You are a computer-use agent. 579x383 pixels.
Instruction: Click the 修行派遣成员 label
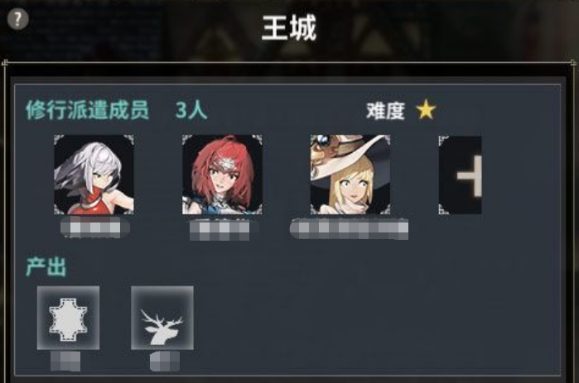pyautogui.click(x=88, y=110)
